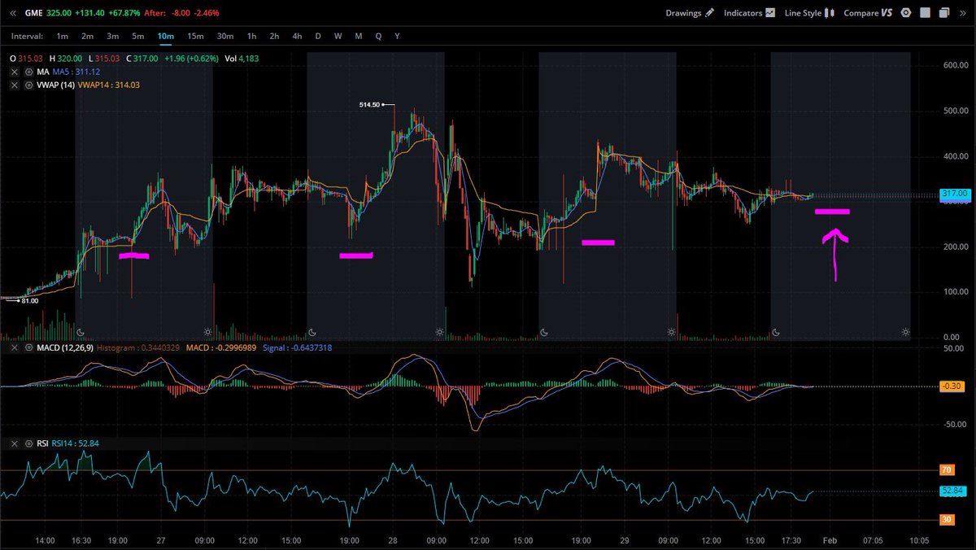
Task: Click the VWAP (14) indicator name
Action: 55,85
